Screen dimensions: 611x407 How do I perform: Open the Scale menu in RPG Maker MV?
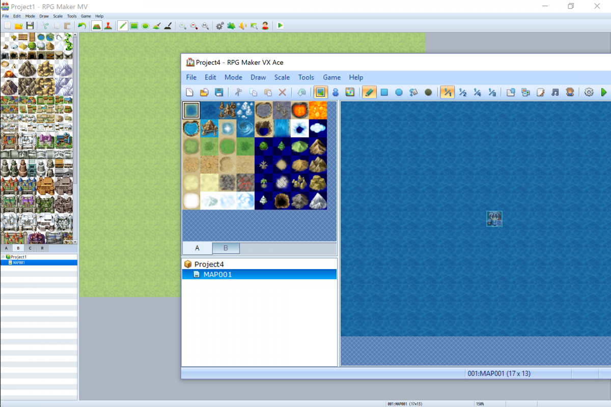[58, 16]
